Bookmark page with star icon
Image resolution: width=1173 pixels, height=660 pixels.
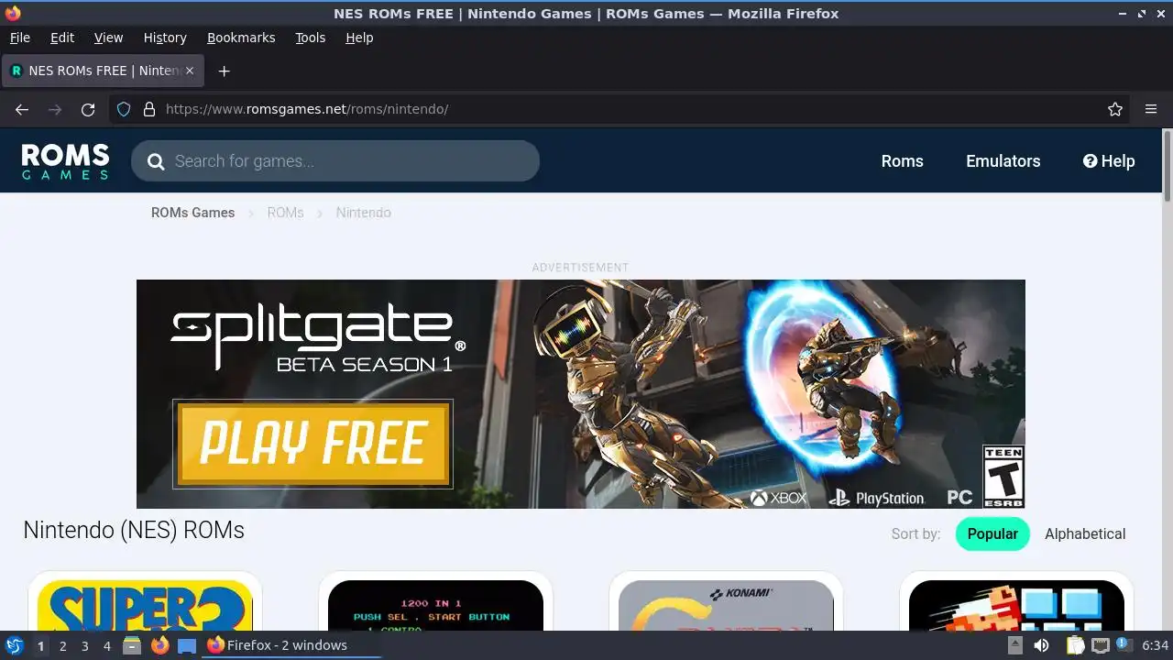[x=1115, y=109]
